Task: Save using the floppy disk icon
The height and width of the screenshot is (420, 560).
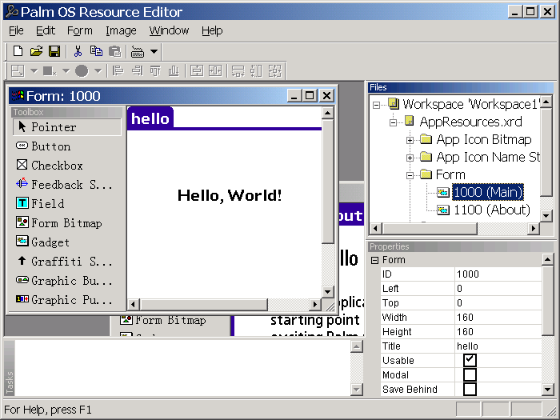Action: (x=54, y=51)
